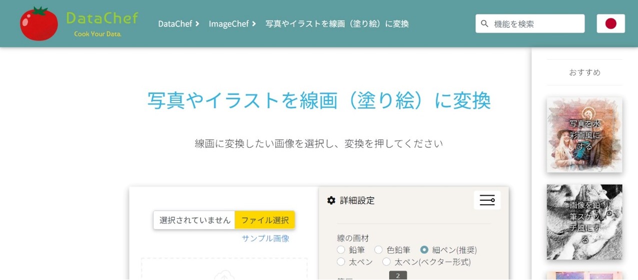Image resolution: width=638 pixels, height=280 pixels.
Task: Select the 色鉛筆 radio option
Action: tap(379, 250)
